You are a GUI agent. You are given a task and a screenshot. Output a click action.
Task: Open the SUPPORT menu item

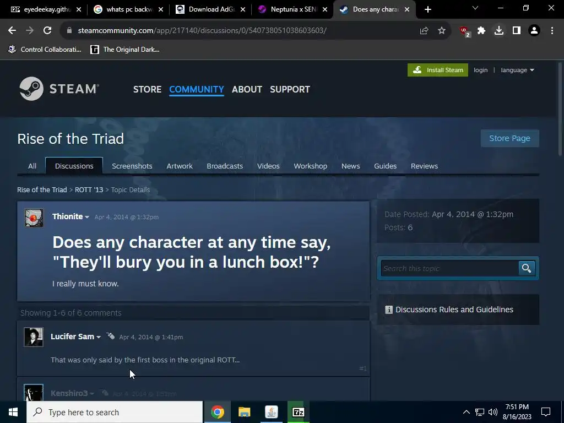(x=290, y=89)
